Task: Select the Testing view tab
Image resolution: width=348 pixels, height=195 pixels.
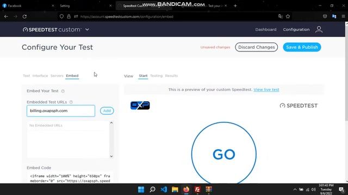Action: coord(156,76)
